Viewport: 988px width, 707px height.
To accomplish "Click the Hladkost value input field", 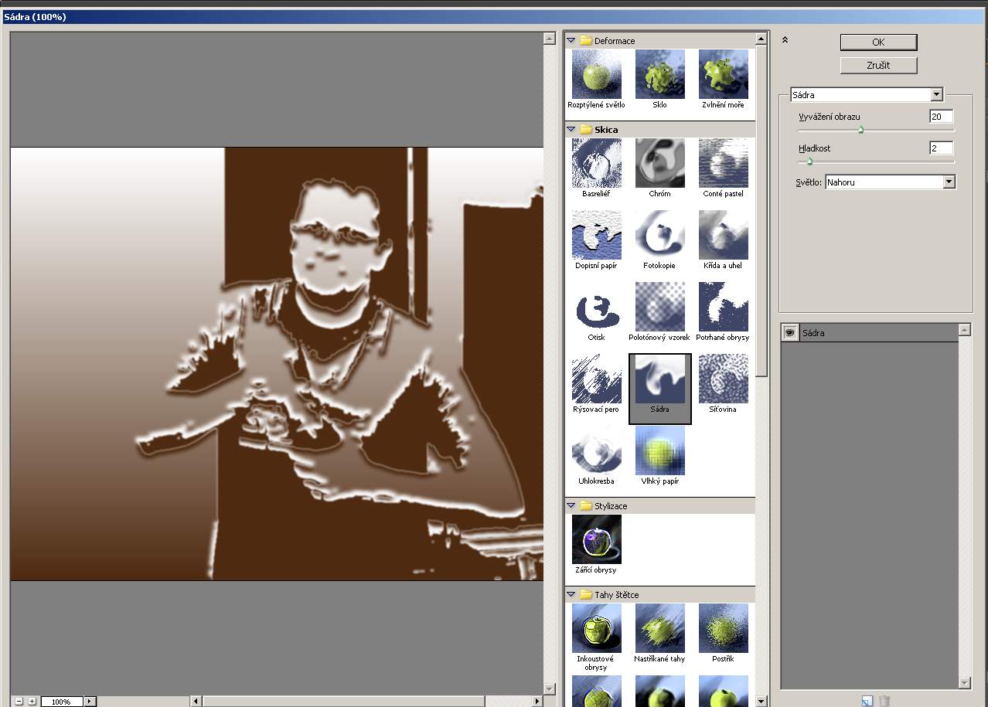I will click(x=941, y=148).
